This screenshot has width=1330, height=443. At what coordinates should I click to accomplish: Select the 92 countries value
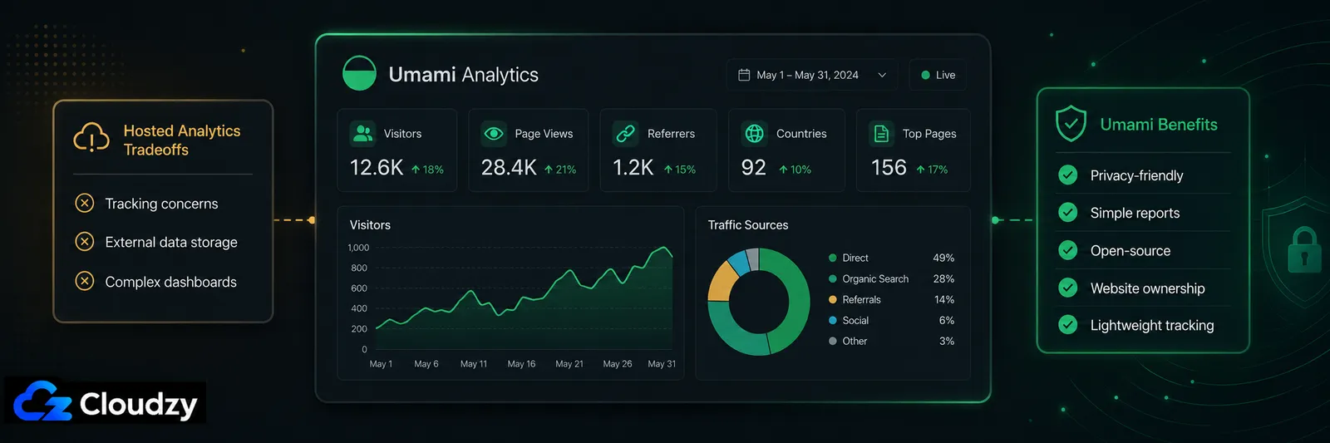(x=753, y=168)
